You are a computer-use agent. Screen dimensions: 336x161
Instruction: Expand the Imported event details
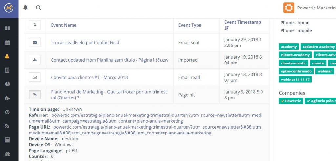pyautogui.click(x=35, y=60)
